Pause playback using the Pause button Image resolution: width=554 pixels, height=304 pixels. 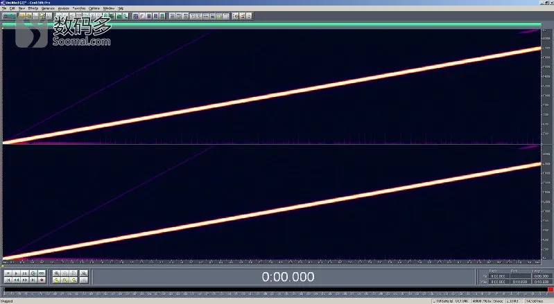(x=25, y=274)
